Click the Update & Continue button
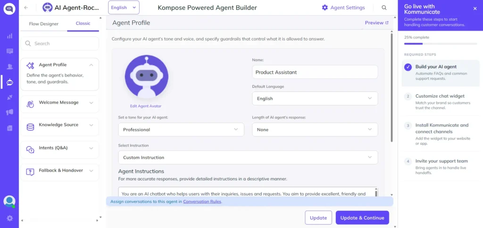The image size is (483, 228). pyautogui.click(x=362, y=218)
